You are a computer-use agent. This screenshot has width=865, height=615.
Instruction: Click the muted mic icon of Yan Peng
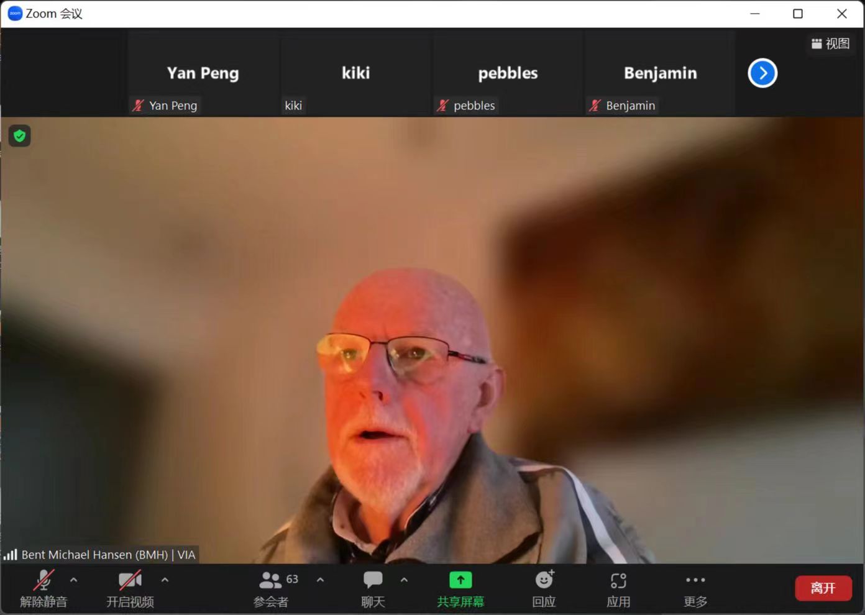138,106
